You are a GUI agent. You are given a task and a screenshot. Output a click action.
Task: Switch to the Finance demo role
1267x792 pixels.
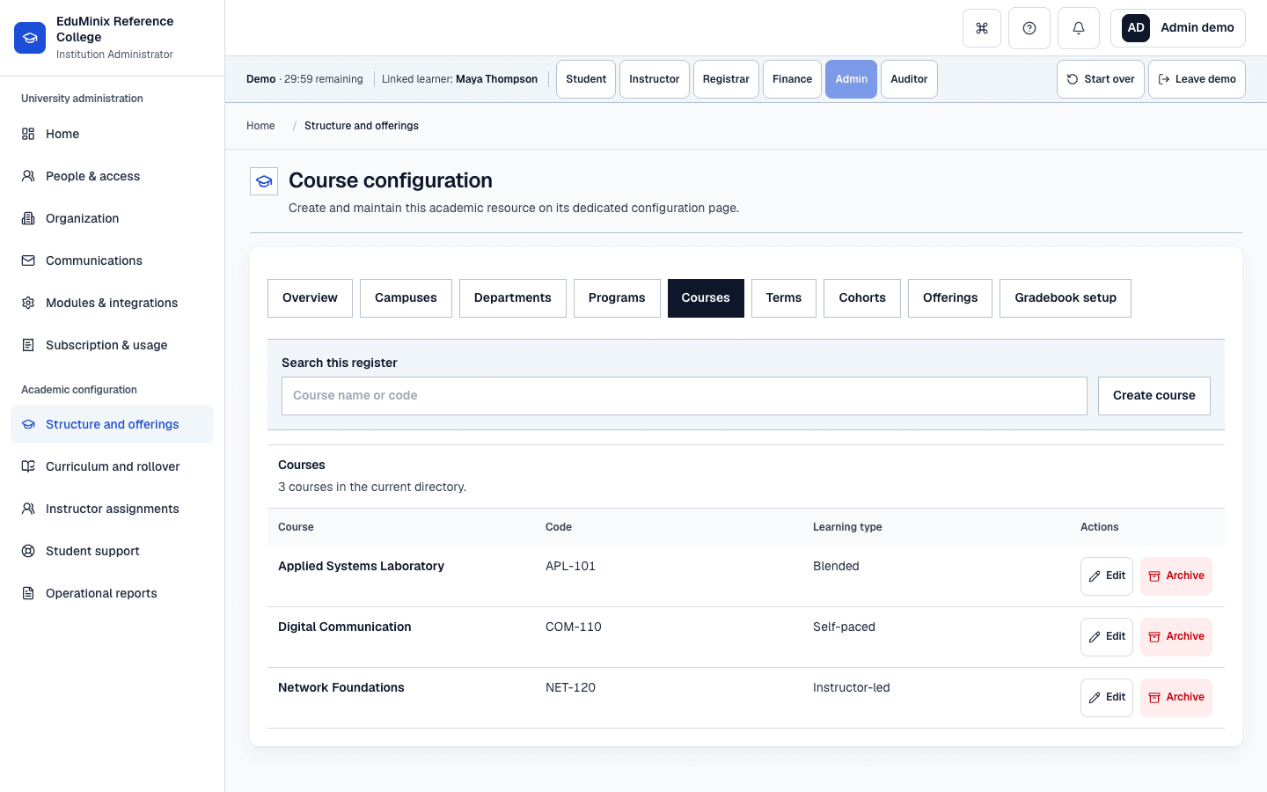792,79
